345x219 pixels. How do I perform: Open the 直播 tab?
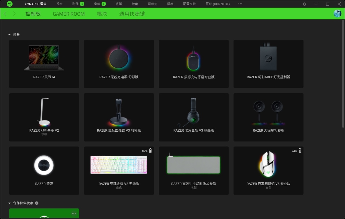[119, 4]
